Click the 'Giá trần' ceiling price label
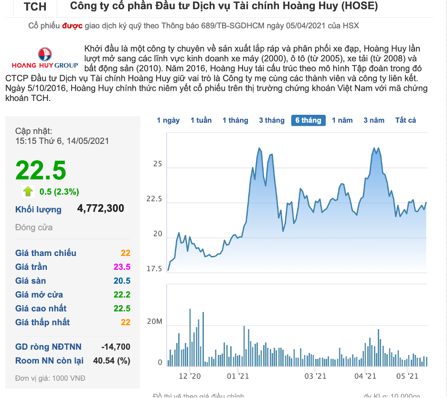Screen dimensions: 447x398 click(31, 267)
